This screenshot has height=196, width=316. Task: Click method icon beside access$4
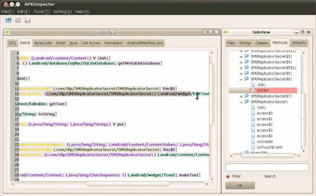253,136
